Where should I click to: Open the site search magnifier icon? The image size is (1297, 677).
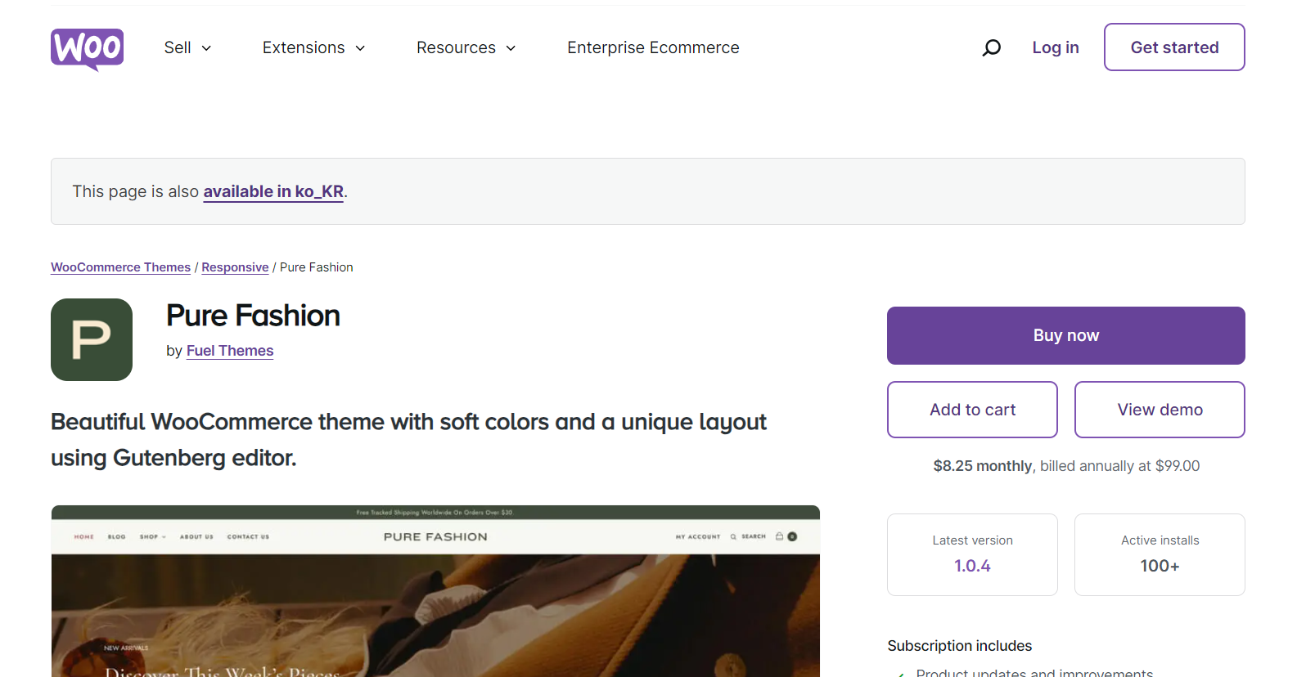[x=991, y=48]
